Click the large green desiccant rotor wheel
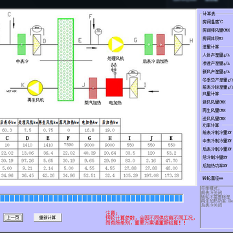Viewport: 233px width, 233px height. coord(65,60)
